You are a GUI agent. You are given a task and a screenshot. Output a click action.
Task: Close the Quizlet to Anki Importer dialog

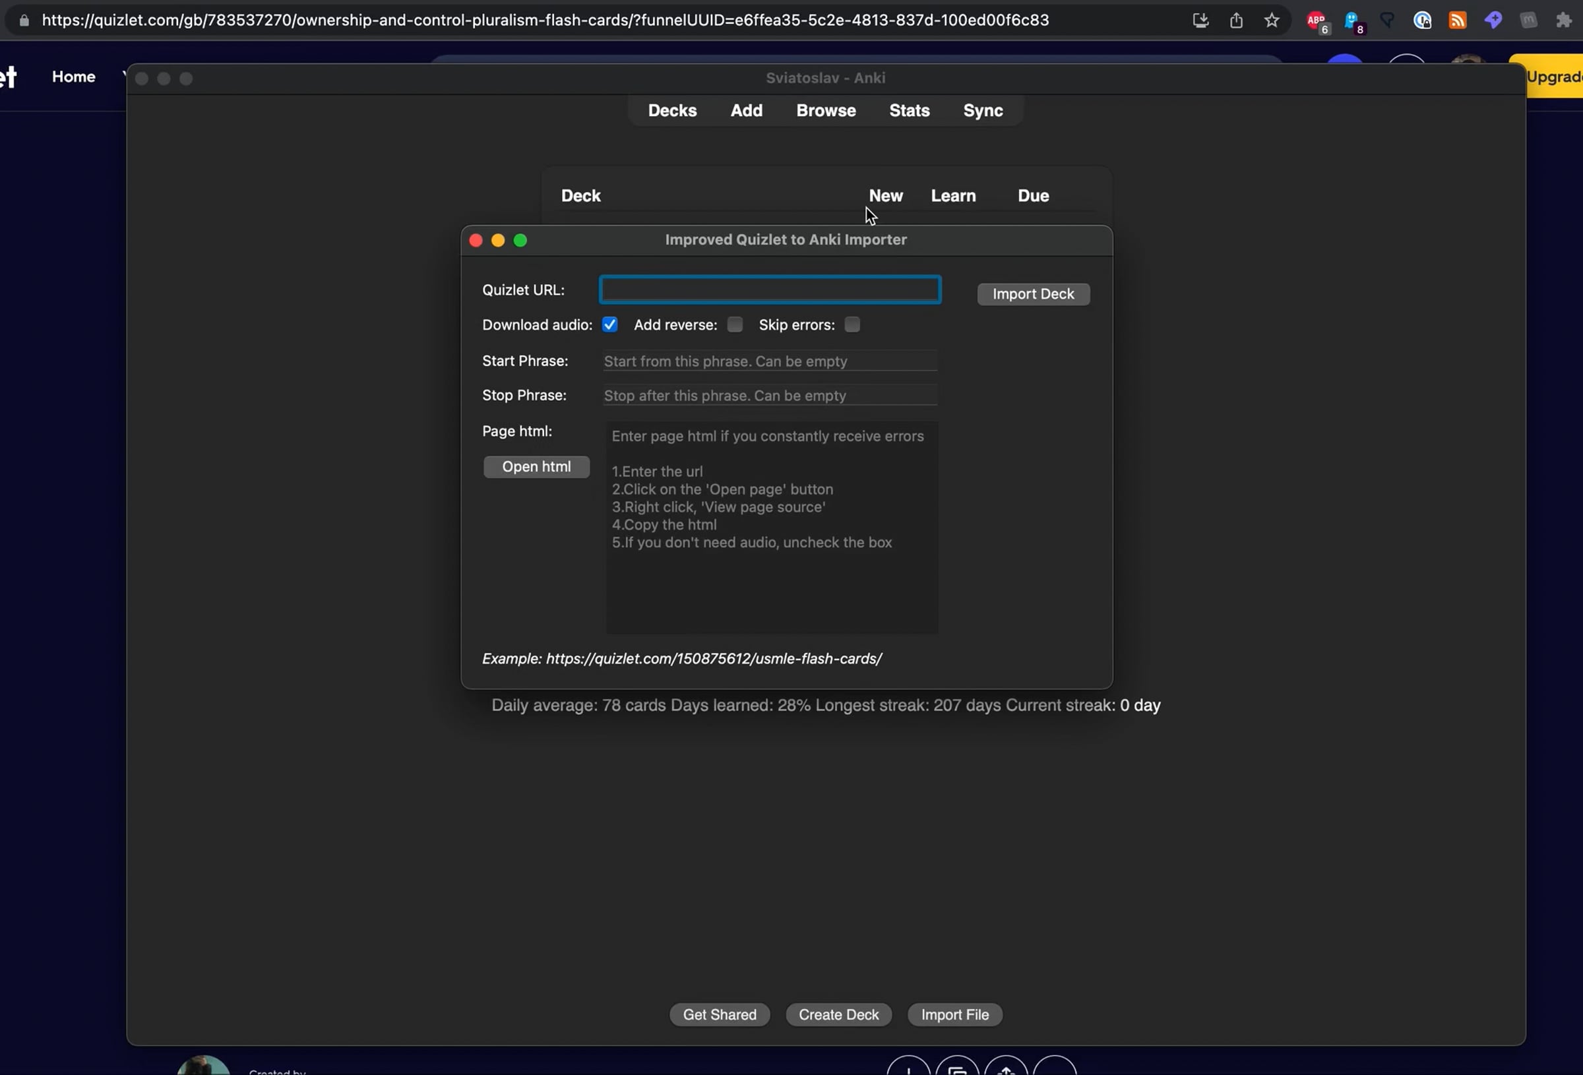pyautogui.click(x=476, y=241)
